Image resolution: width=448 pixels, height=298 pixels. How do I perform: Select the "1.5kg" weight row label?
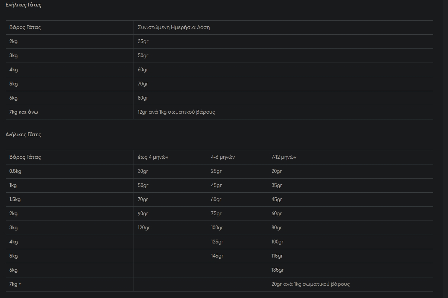coord(15,200)
